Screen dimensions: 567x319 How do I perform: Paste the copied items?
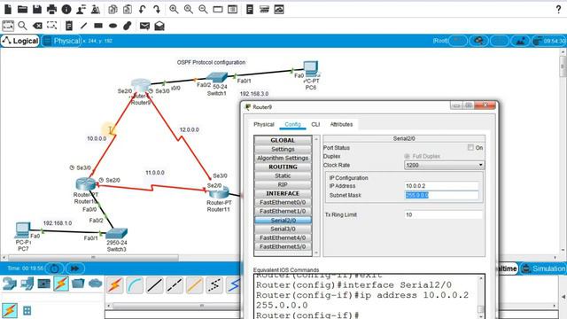pyautogui.click(x=128, y=10)
